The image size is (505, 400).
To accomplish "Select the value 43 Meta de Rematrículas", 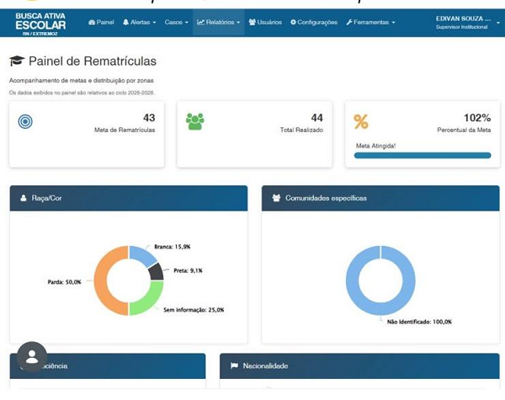I will [149, 118].
